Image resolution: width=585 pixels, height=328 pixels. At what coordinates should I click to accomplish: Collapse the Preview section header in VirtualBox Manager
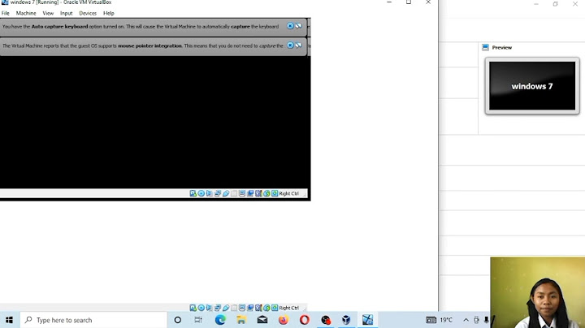coord(497,47)
